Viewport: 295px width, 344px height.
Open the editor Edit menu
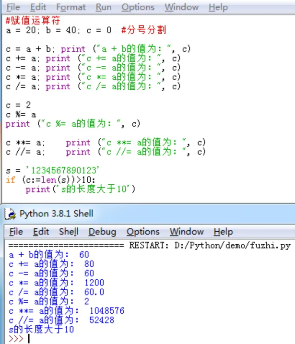tap(38, 7)
